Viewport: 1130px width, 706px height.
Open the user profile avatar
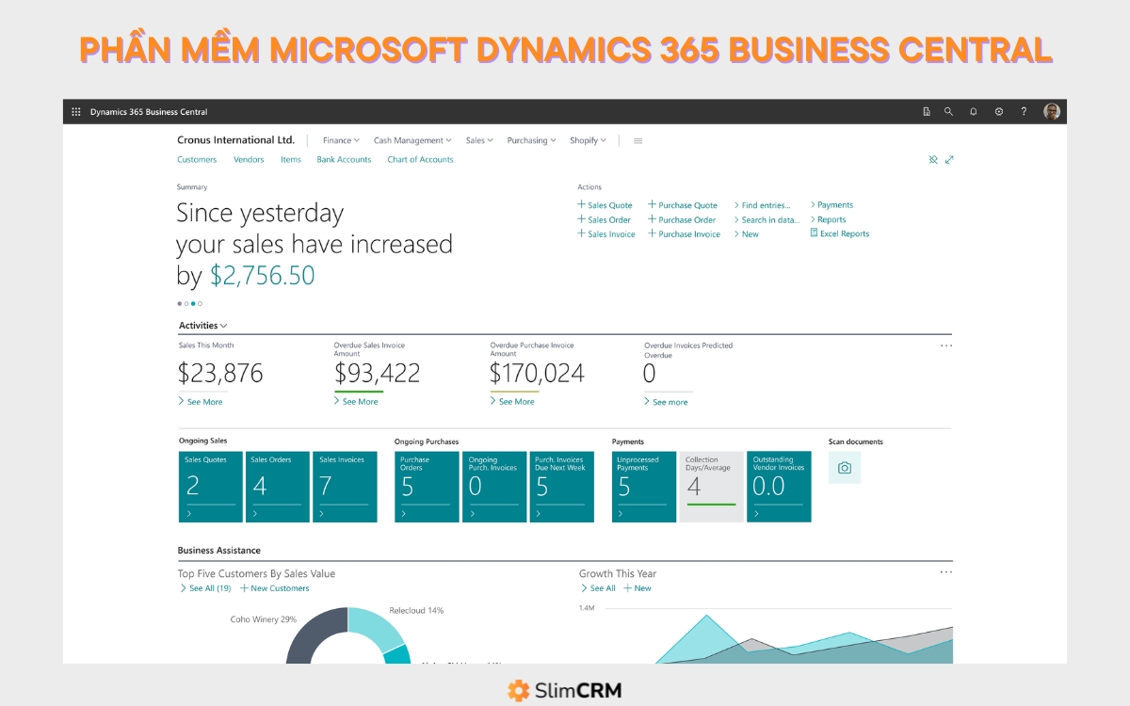1052,111
